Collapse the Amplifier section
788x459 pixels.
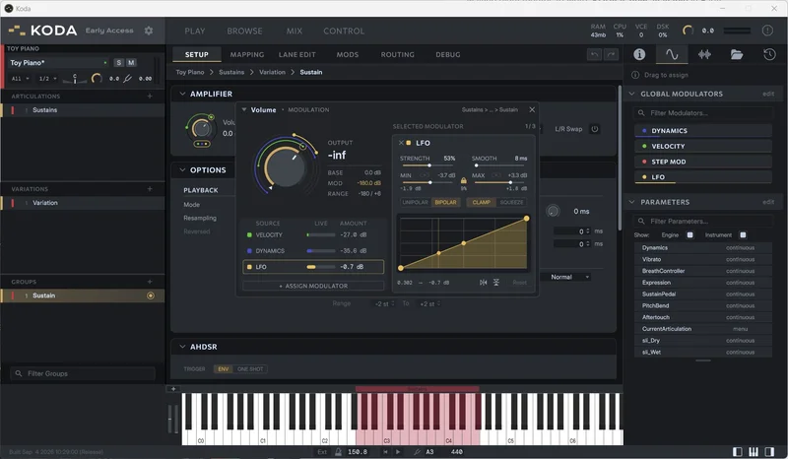point(182,94)
